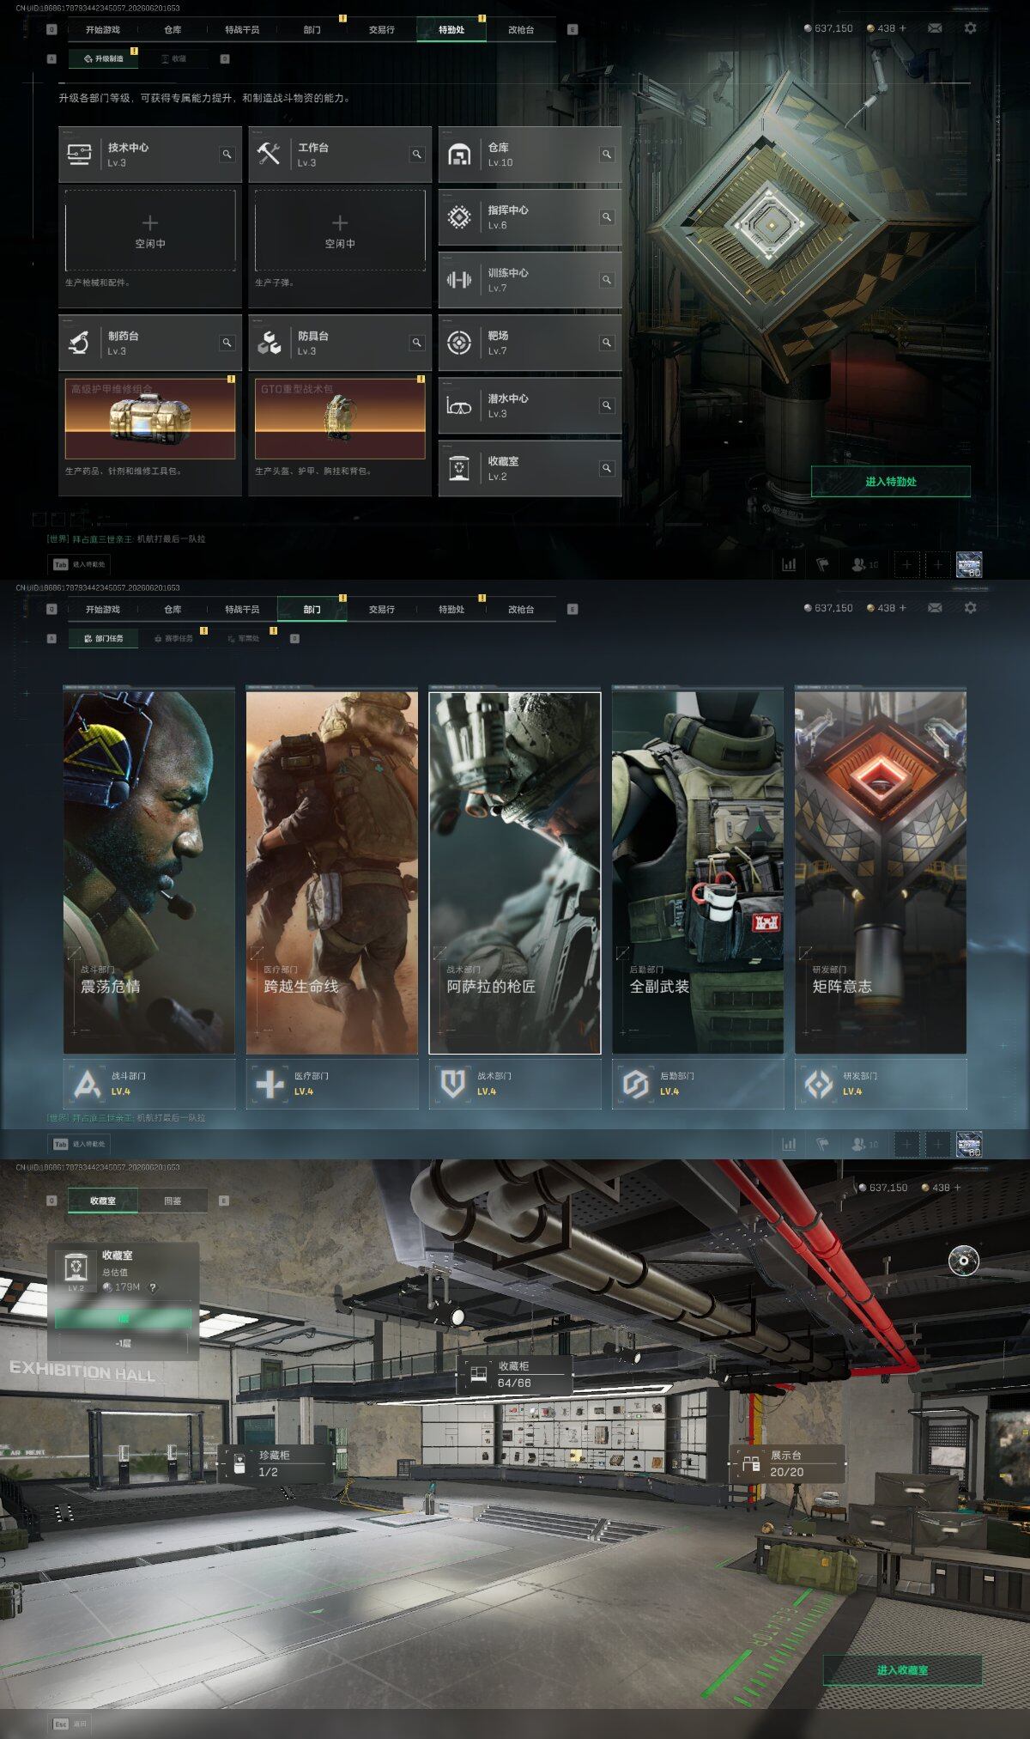1030x1739 pixels.
Task: Click the 医疗部门 LV.4 badge
Action: 332,1084
